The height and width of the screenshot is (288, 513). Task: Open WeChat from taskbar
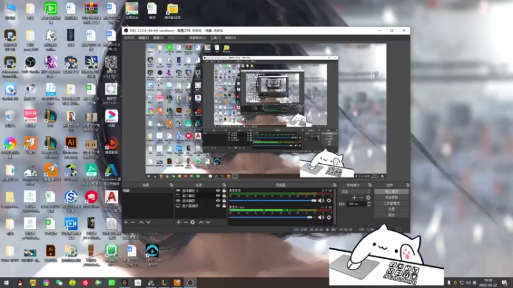pos(59,283)
